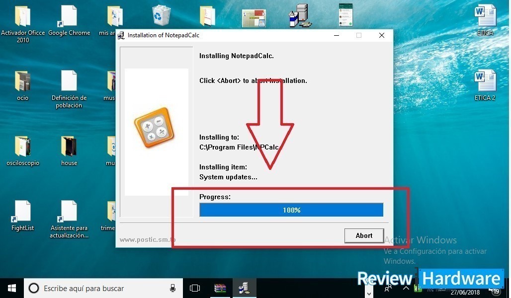Open the Recycle Bin on desktop

coord(160,15)
